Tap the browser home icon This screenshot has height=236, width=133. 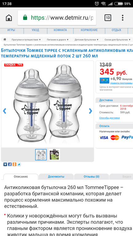tap(9, 18)
